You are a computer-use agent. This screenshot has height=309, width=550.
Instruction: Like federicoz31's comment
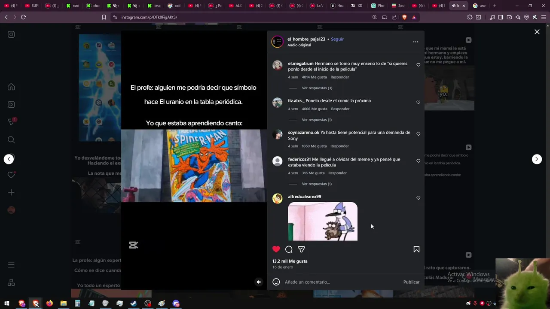[x=418, y=161]
